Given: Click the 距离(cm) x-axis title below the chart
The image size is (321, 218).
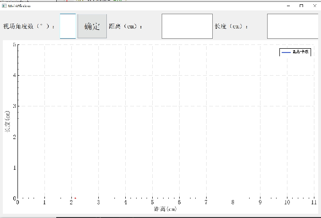Looking at the screenshot, I should (165, 209).
